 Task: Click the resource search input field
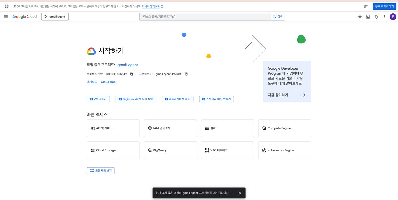click(x=205, y=16)
